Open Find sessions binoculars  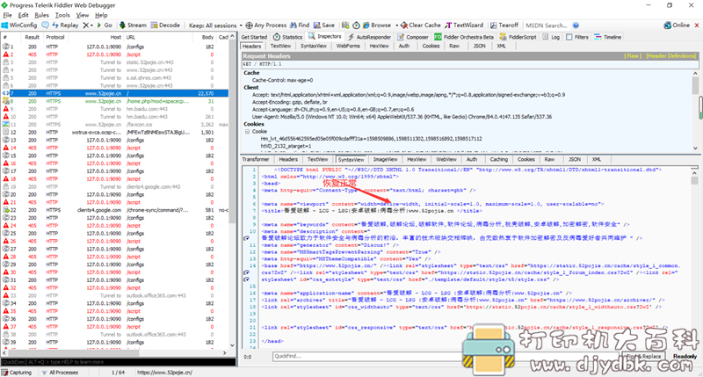(300, 25)
